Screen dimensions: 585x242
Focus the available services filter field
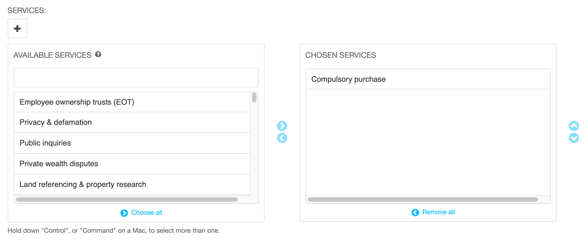136,77
